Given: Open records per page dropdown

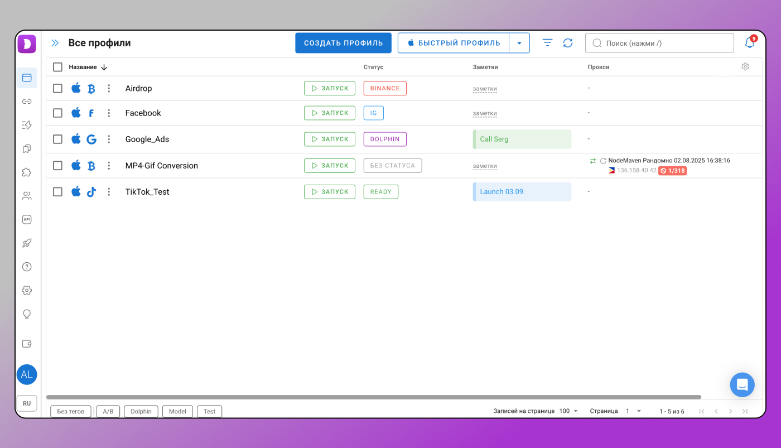Looking at the screenshot, I should [x=568, y=411].
